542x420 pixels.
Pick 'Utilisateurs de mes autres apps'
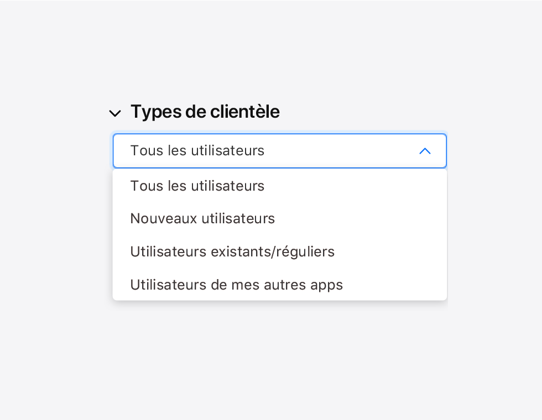[x=236, y=285]
